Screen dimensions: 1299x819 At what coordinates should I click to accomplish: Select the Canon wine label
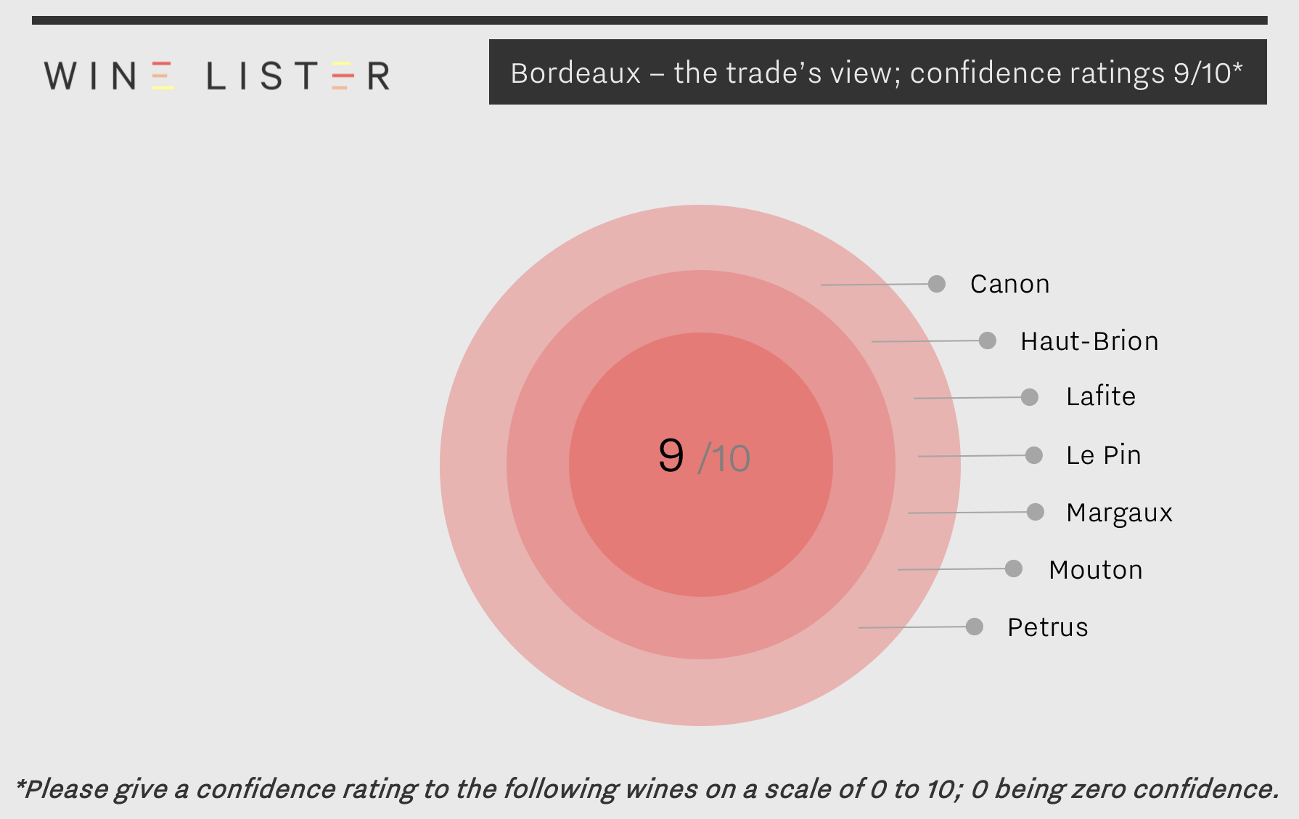[x=1009, y=284]
